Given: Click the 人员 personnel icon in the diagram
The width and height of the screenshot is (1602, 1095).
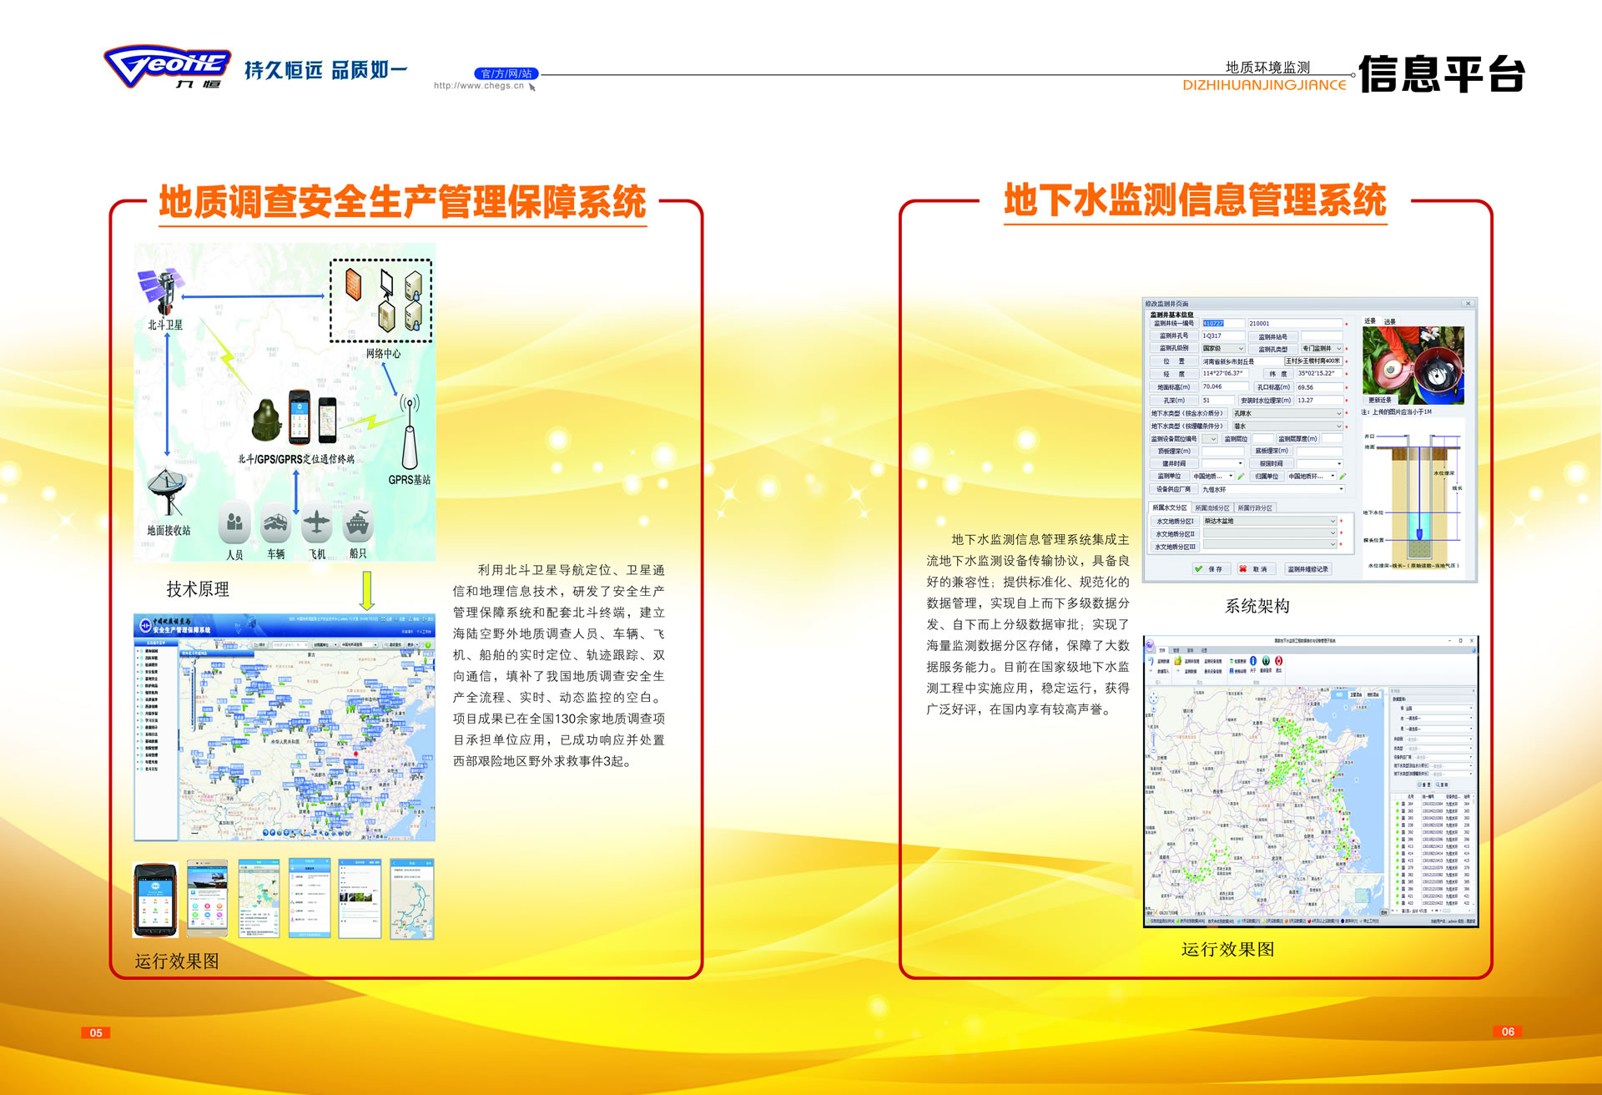Looking at the screenshot, I should (234, 523).
